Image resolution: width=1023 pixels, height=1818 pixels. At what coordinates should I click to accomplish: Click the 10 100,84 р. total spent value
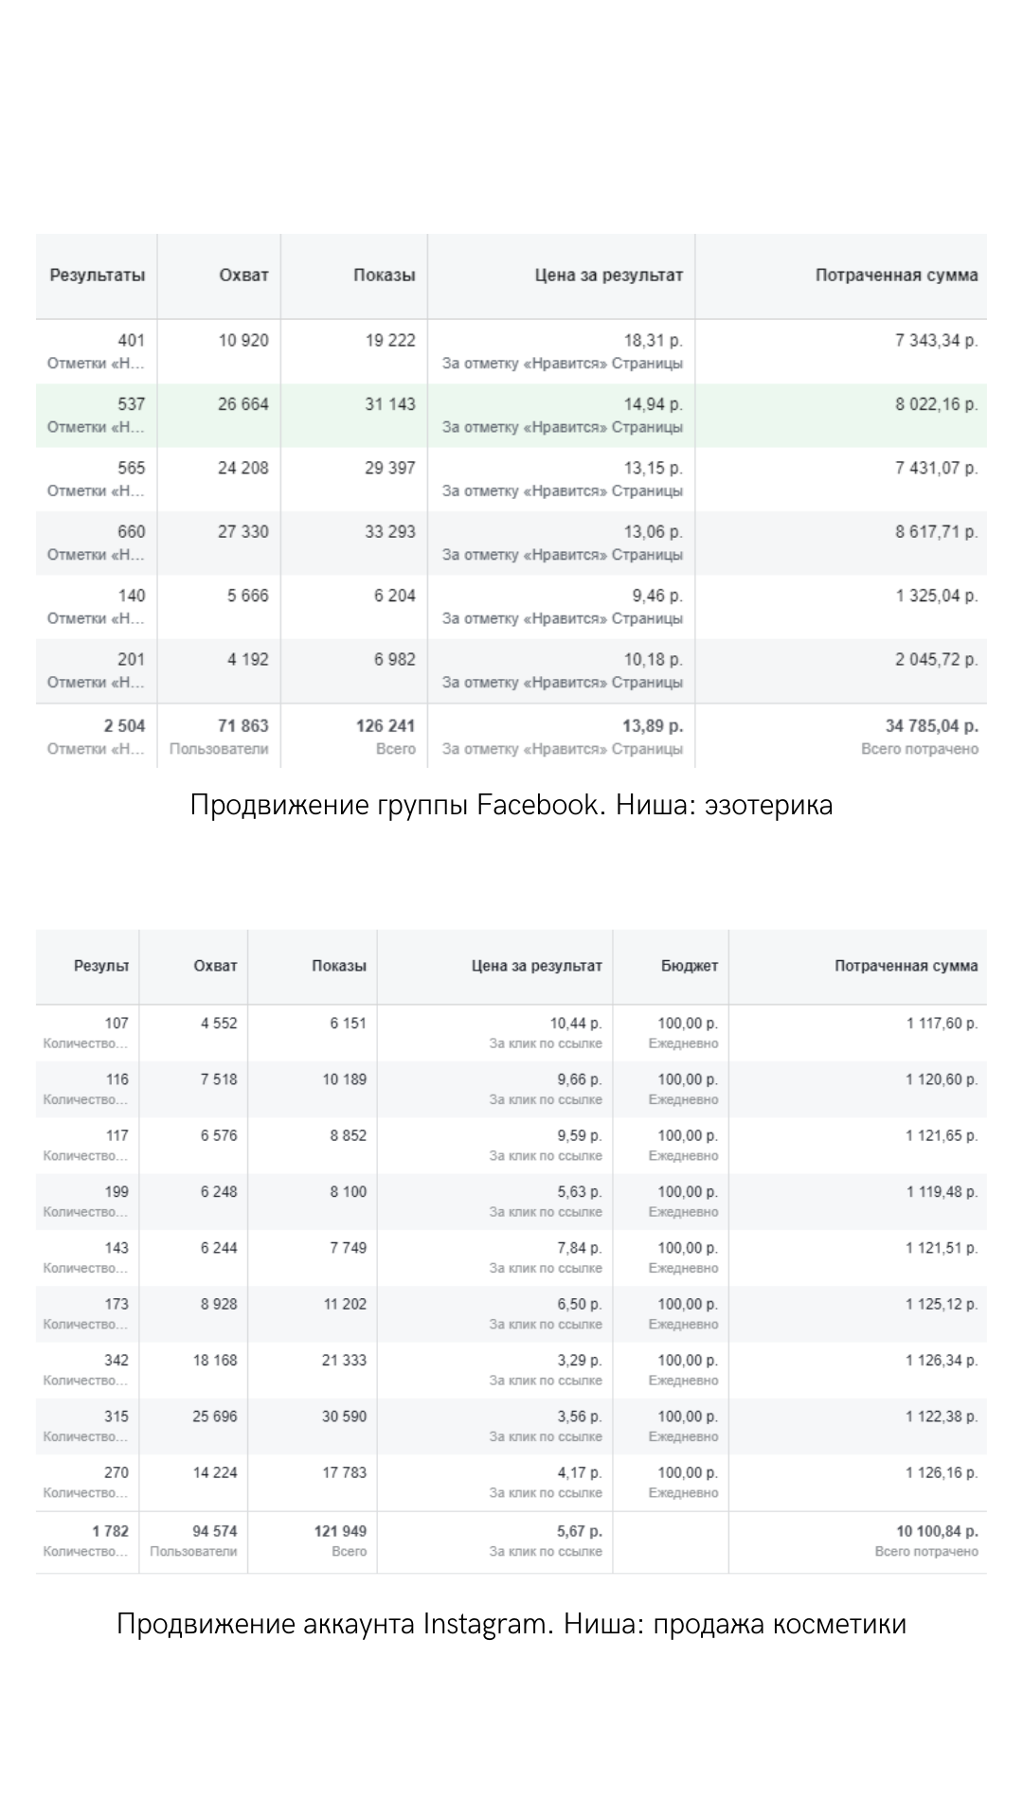click(x=937, y=1531)
